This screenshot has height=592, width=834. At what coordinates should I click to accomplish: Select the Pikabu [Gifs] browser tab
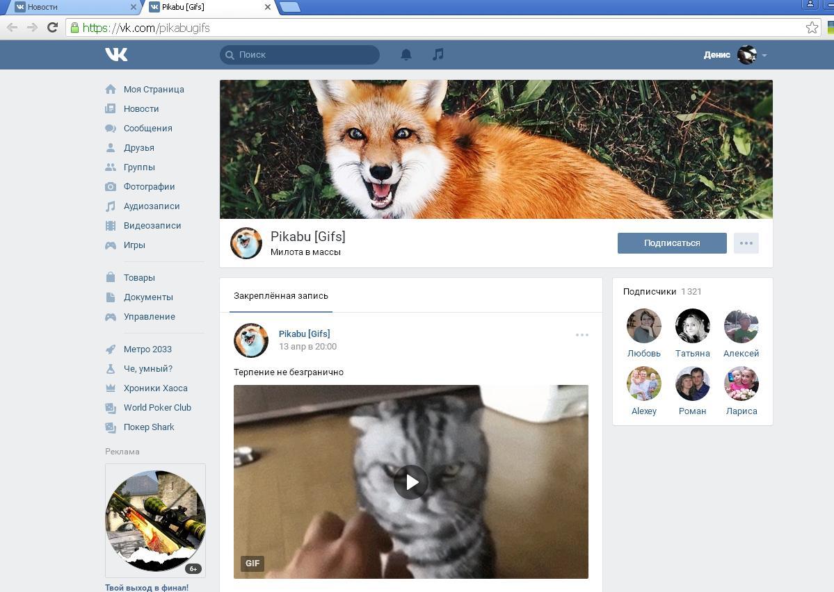(x=209, y=7)
